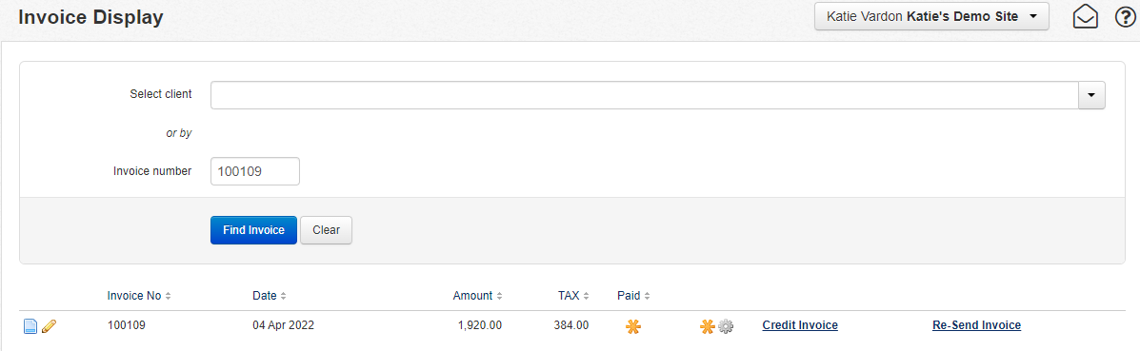Sort by Invoice No column
The image size is (1140, 351).
[x=139, y=296]
